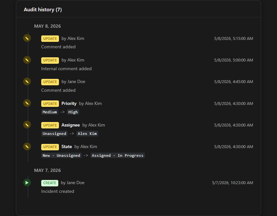Click UPDATE badge on Internal comment entry

click(50, 60)
